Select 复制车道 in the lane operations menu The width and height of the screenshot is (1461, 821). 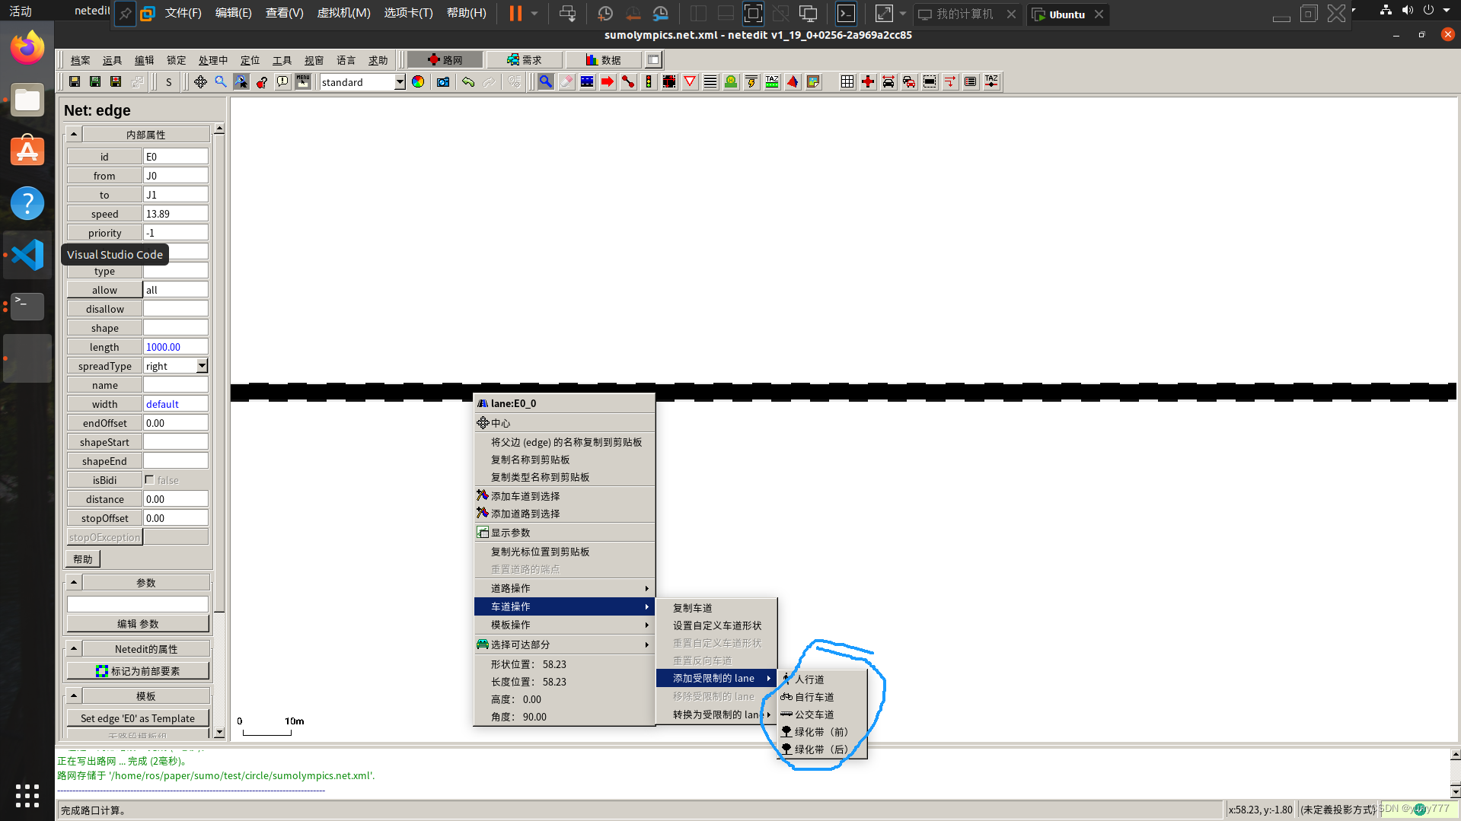click(716, 608)
